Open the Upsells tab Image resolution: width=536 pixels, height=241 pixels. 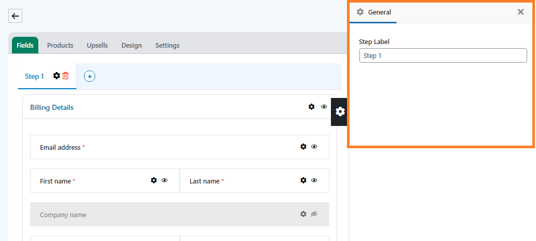coord(97,45)
